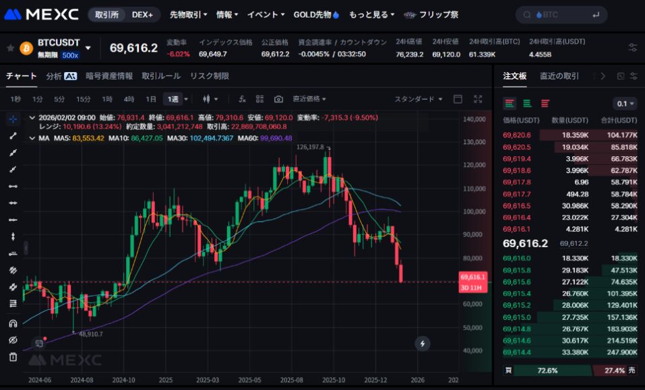Click the DEX+ button in header
This screenshot has height=390, width=645.
coord(142,14)
